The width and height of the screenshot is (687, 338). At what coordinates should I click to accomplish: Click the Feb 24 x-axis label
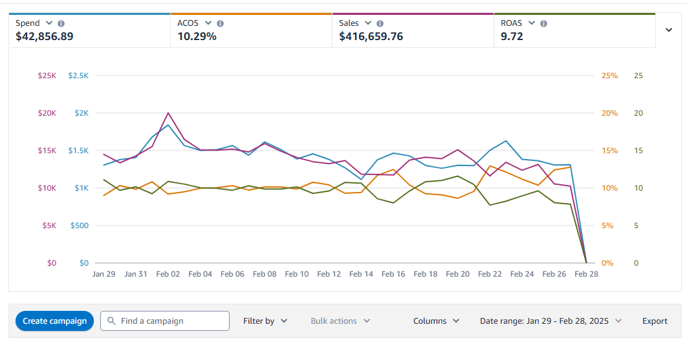tap(522, 274)
